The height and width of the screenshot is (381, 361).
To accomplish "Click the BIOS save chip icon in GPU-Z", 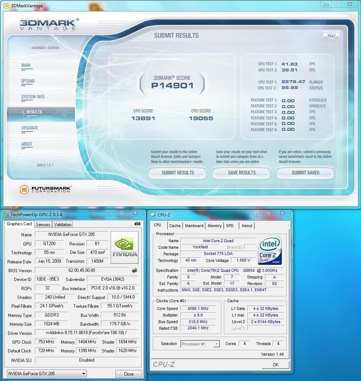I will 135,270.
